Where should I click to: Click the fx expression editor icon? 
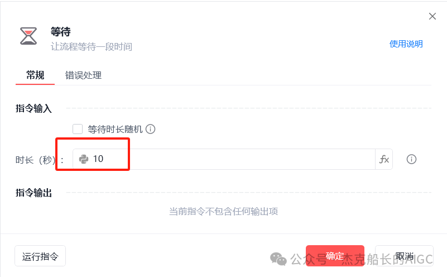click(x=384, y=159)
